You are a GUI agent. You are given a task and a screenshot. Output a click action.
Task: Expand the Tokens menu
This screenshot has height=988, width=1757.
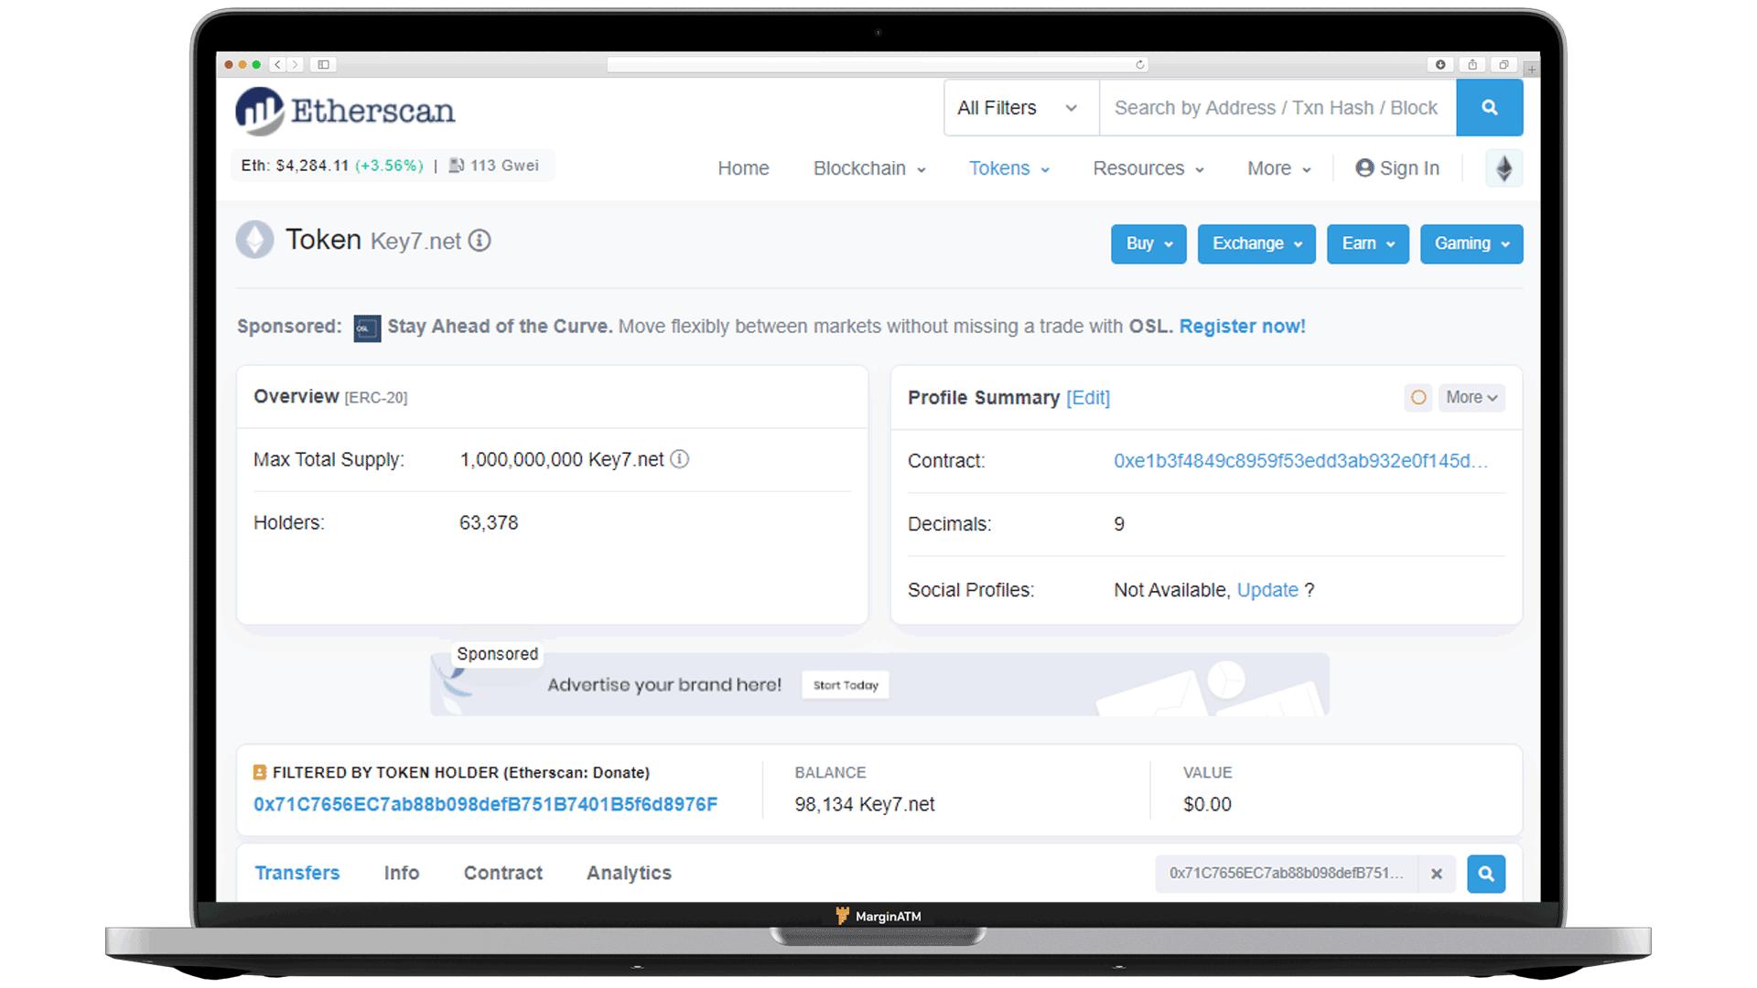coord(1008,168)
